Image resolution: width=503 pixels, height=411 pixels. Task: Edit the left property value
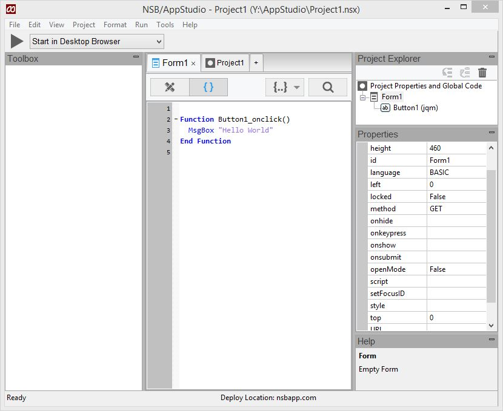pyautogui.click(x=456, y=185)
